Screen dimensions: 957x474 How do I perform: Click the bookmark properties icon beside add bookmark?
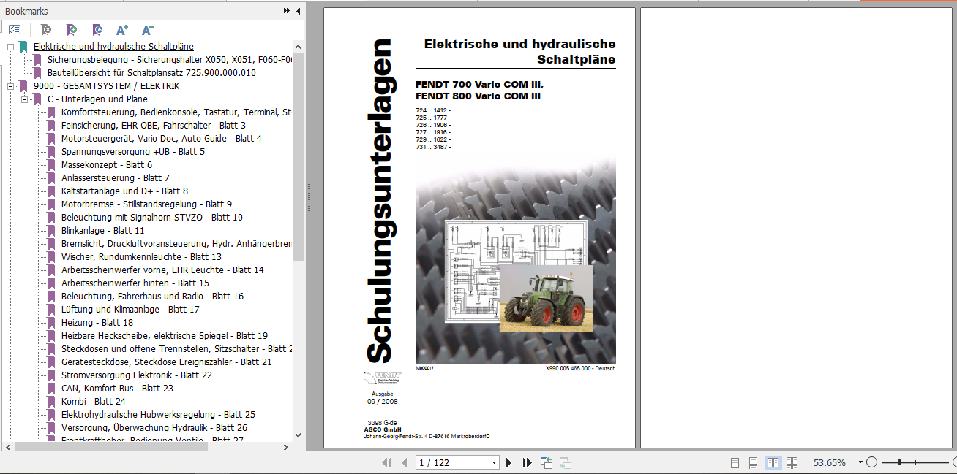coord(97,30)
